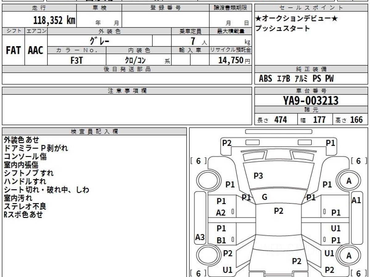Click the ステレオ不良 note
Viewport: 370px width, 277px height.
[25, 206]
